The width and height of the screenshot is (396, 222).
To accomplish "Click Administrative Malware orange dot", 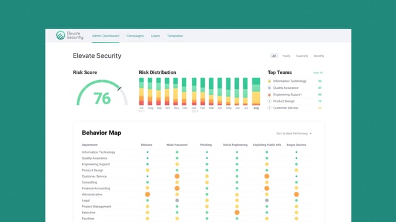I will click(x=147, y=194).
